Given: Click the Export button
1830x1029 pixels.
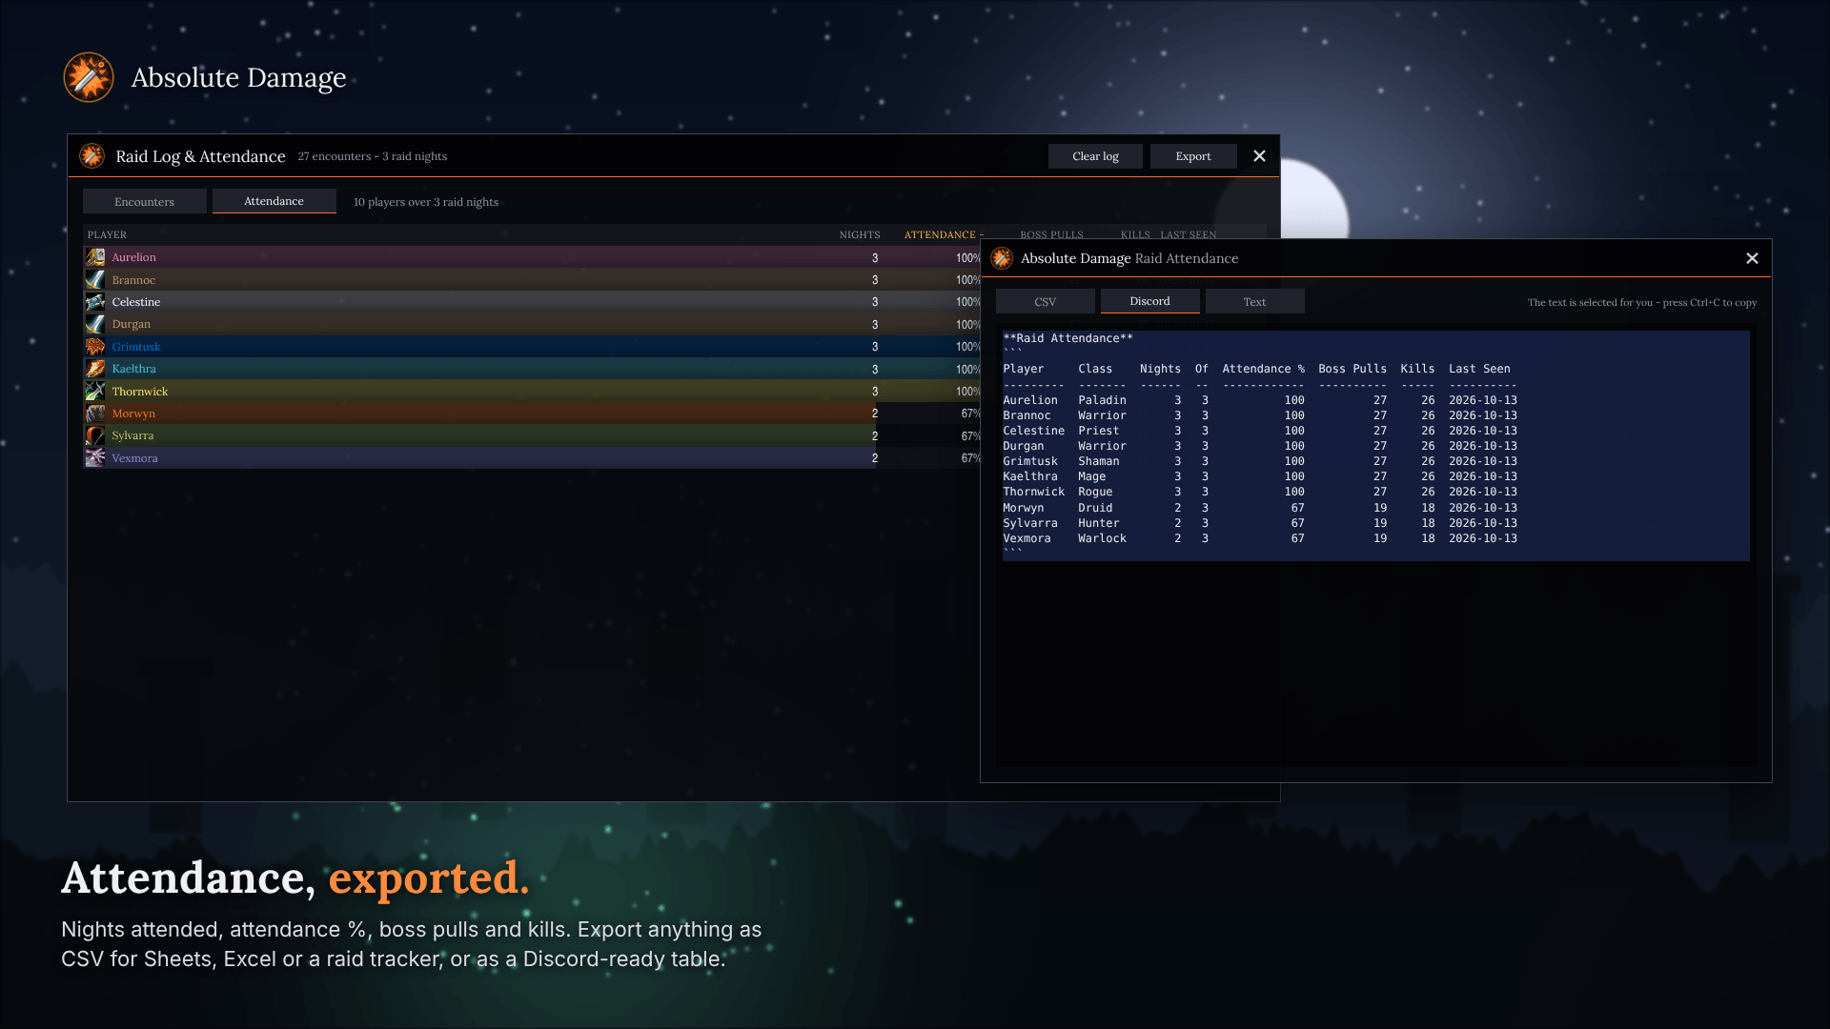Looking at the screenshot, I should [1193, 156].
